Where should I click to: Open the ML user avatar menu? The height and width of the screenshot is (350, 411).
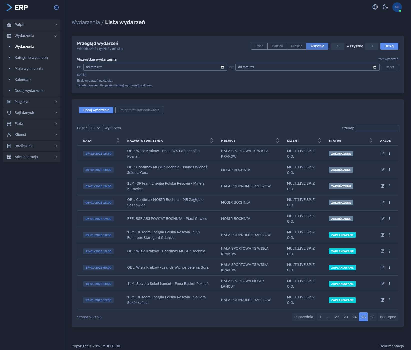397,7
